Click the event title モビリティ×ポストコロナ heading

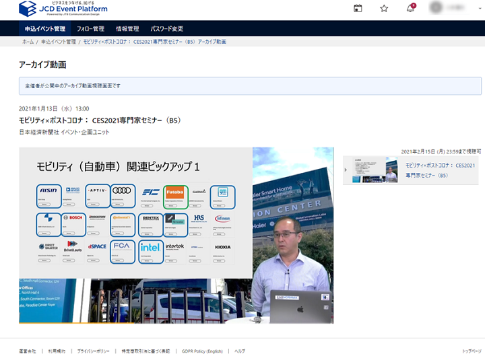click(x=100, y=120)
